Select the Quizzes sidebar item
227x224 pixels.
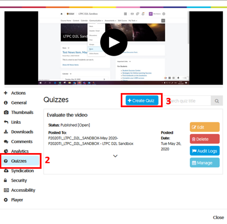(20, 161)
